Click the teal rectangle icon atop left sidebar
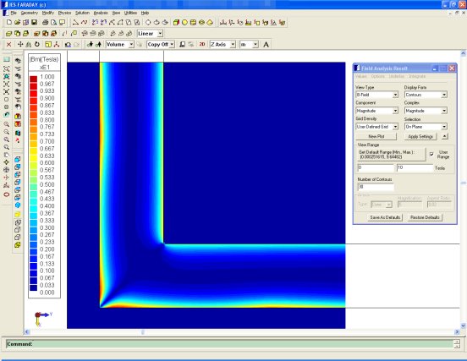 coord(6,59)
